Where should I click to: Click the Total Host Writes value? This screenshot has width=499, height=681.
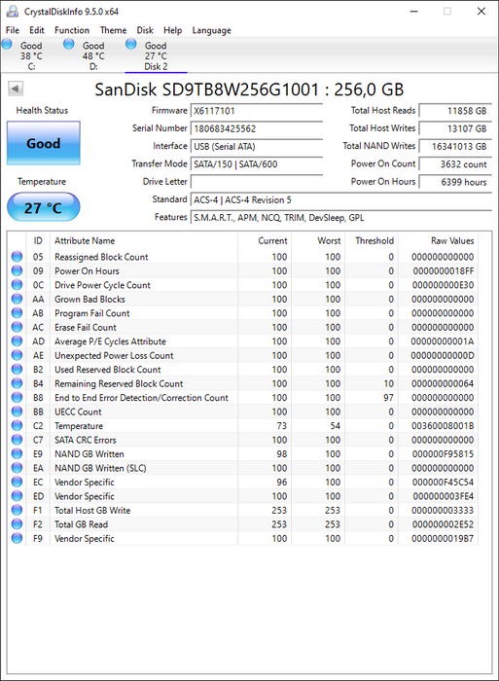pos(455,128)
